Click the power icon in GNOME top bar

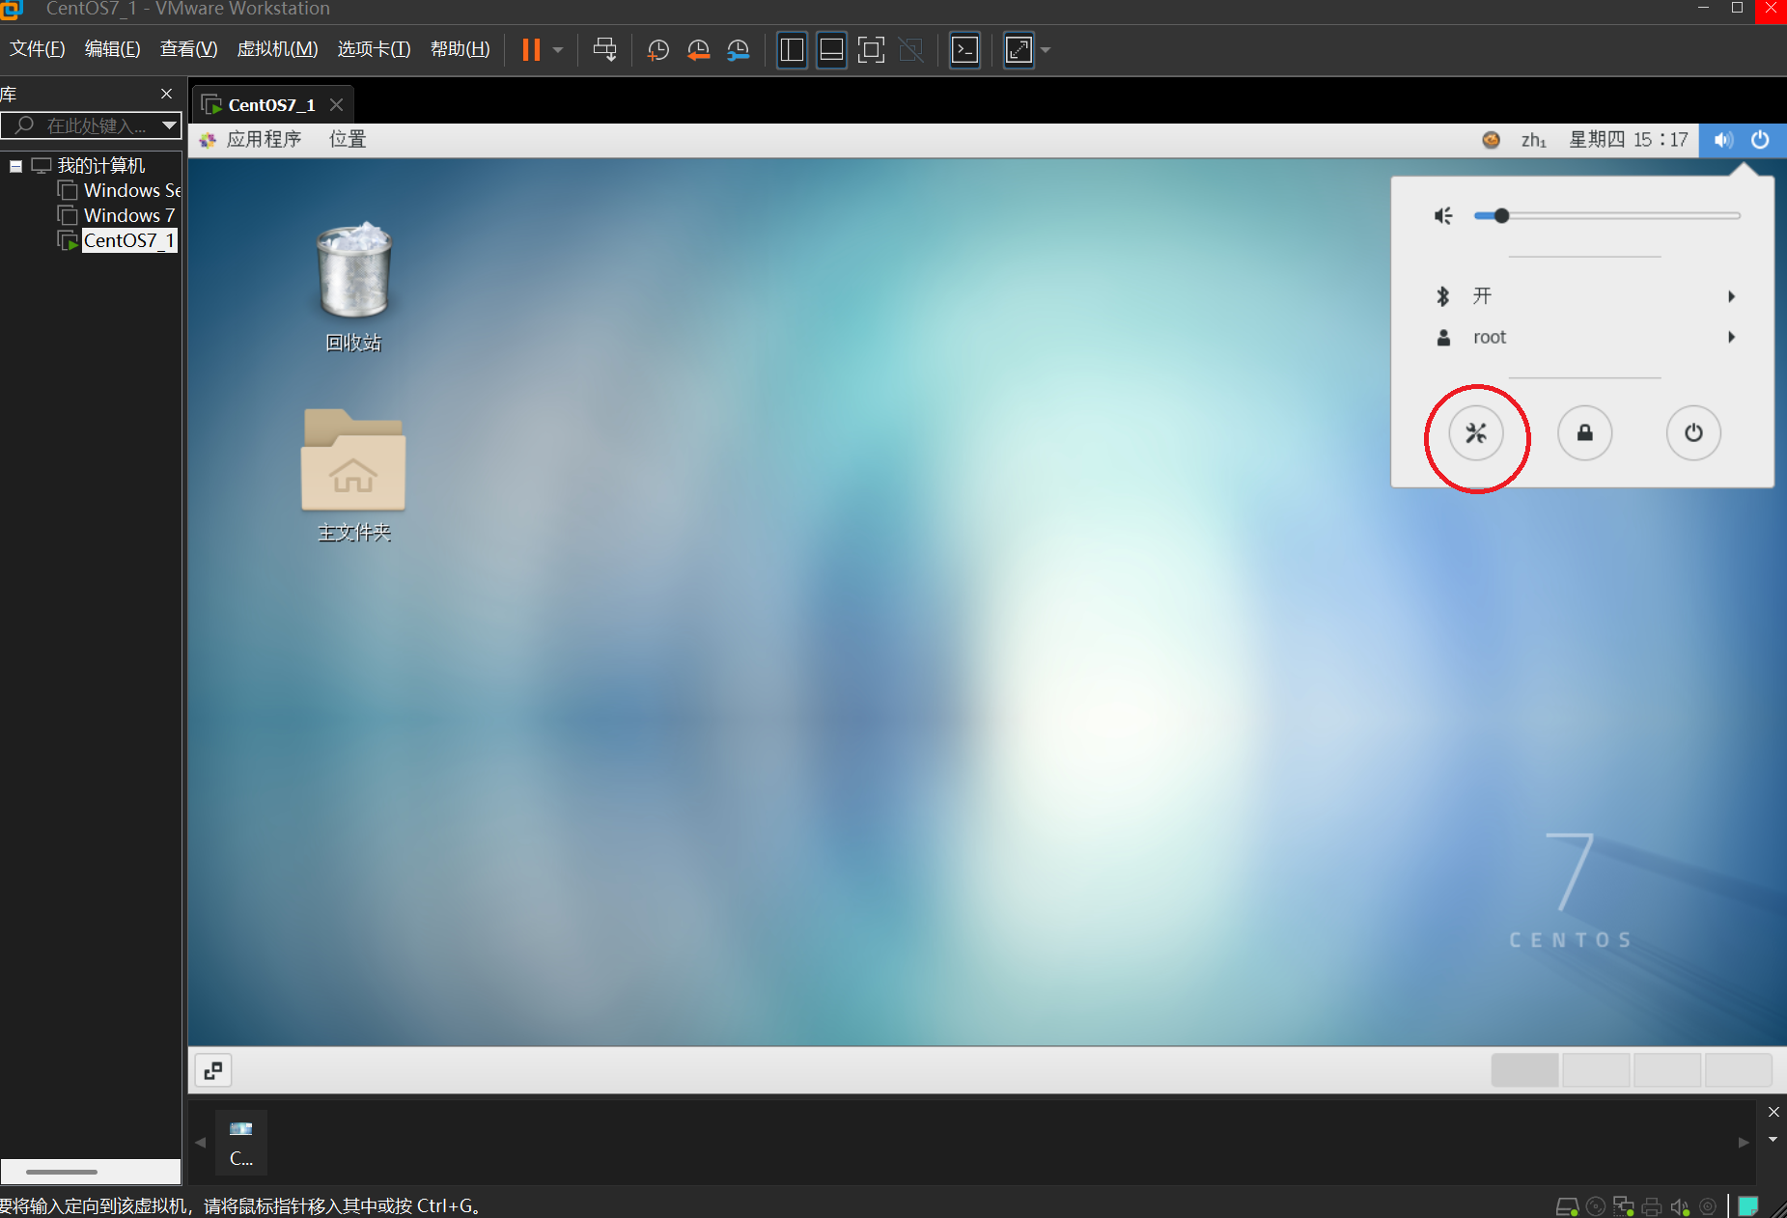[x=1760, y=140]
